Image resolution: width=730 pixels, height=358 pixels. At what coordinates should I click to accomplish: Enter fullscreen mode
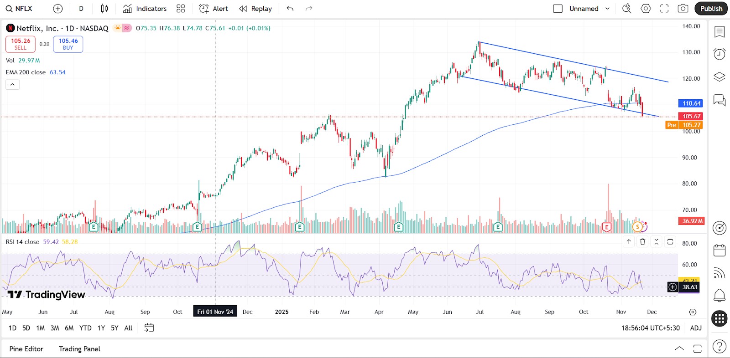click(664, 9)
